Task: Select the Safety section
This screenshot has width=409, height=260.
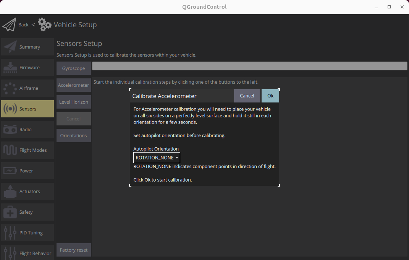Action: (27, 212)
